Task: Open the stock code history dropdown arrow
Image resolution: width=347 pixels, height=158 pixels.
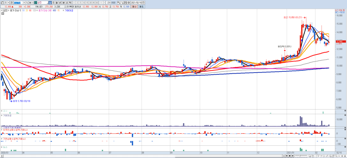Action: (x=24, y=3)
